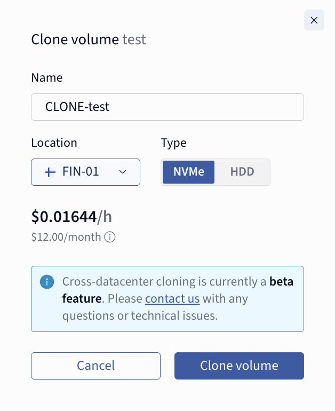Click the volume name test in title

point(134,39)
